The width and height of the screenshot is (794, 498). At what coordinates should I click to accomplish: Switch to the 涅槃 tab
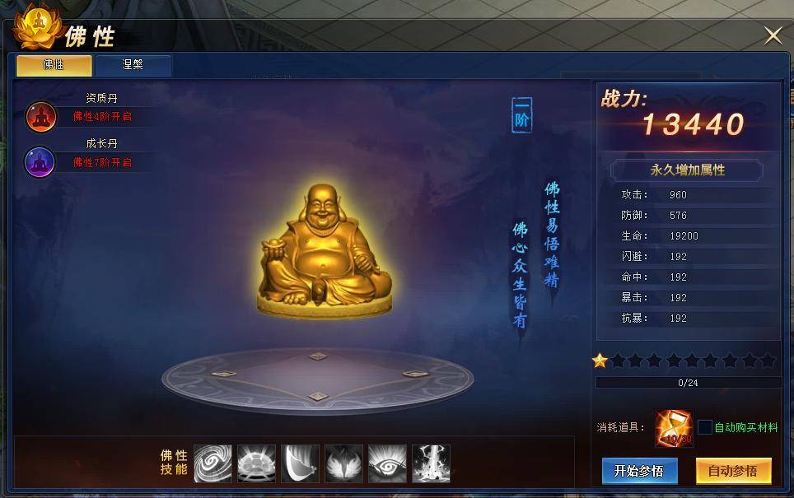(133, 65)
